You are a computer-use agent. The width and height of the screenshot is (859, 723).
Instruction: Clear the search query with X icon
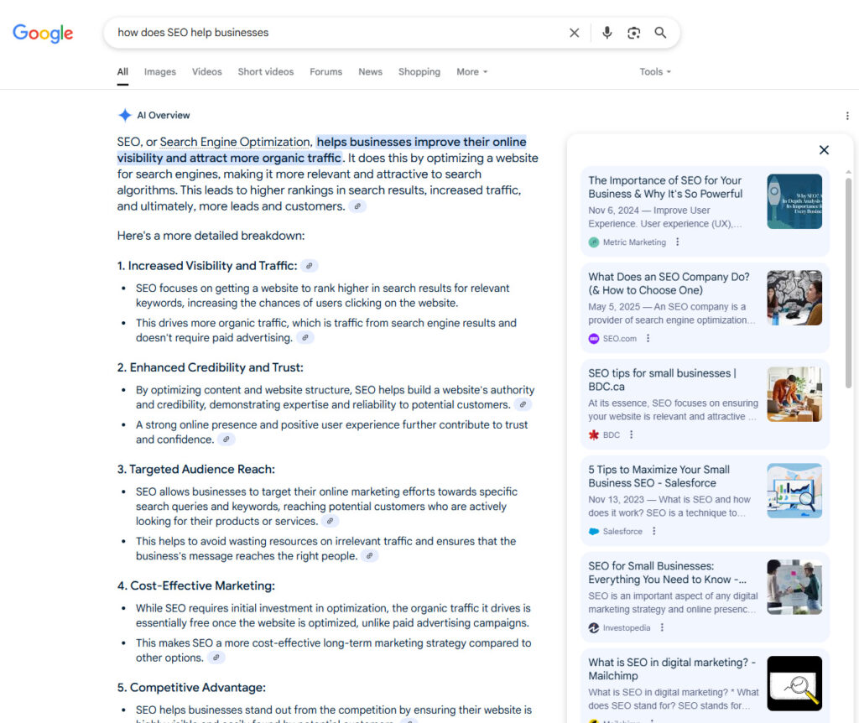click(x=574, y=33)
